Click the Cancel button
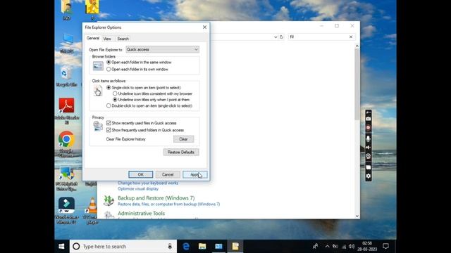Viewport: 451px width, 253px height. pos(168,174)
